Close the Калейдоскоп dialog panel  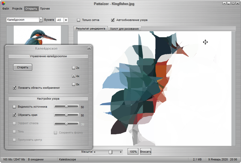click(89, 48)
